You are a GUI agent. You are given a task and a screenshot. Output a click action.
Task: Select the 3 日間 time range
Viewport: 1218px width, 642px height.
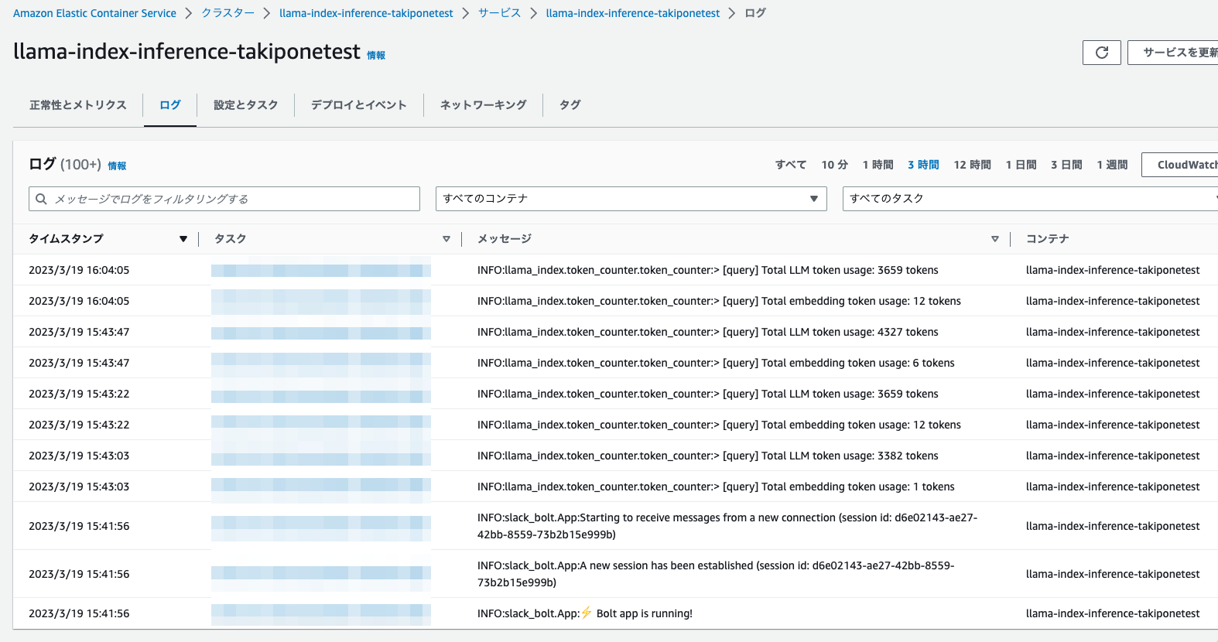coord(1067,165)
